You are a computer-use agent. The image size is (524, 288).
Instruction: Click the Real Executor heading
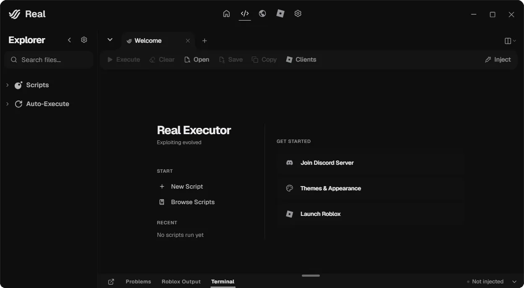(x=194, y=130)
